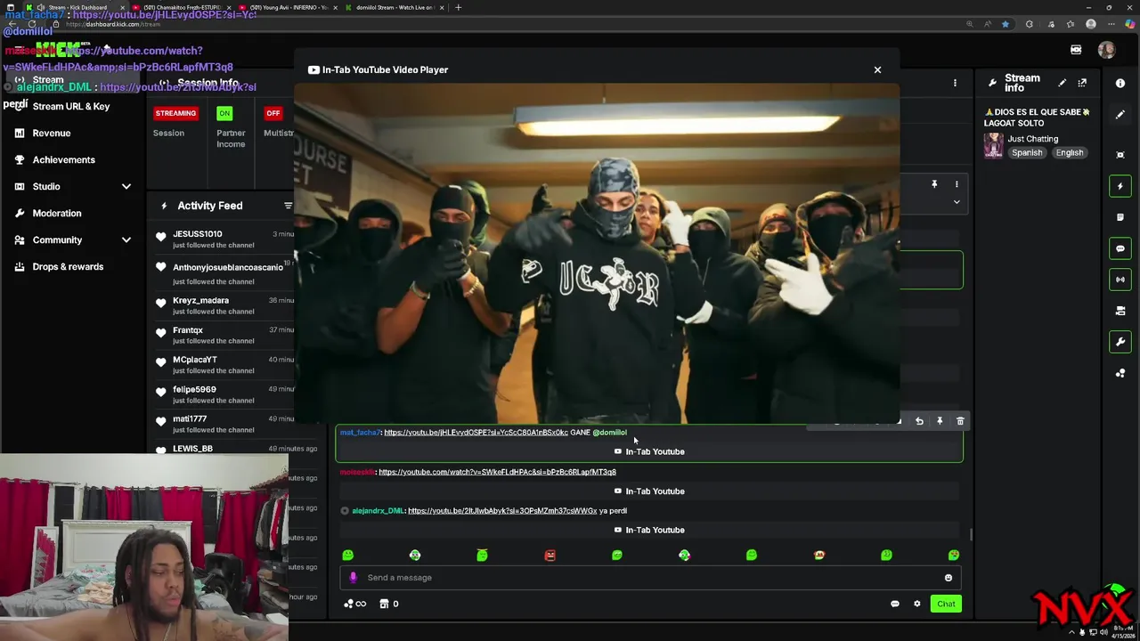Click the chat bubble icon beside settings

895,604
